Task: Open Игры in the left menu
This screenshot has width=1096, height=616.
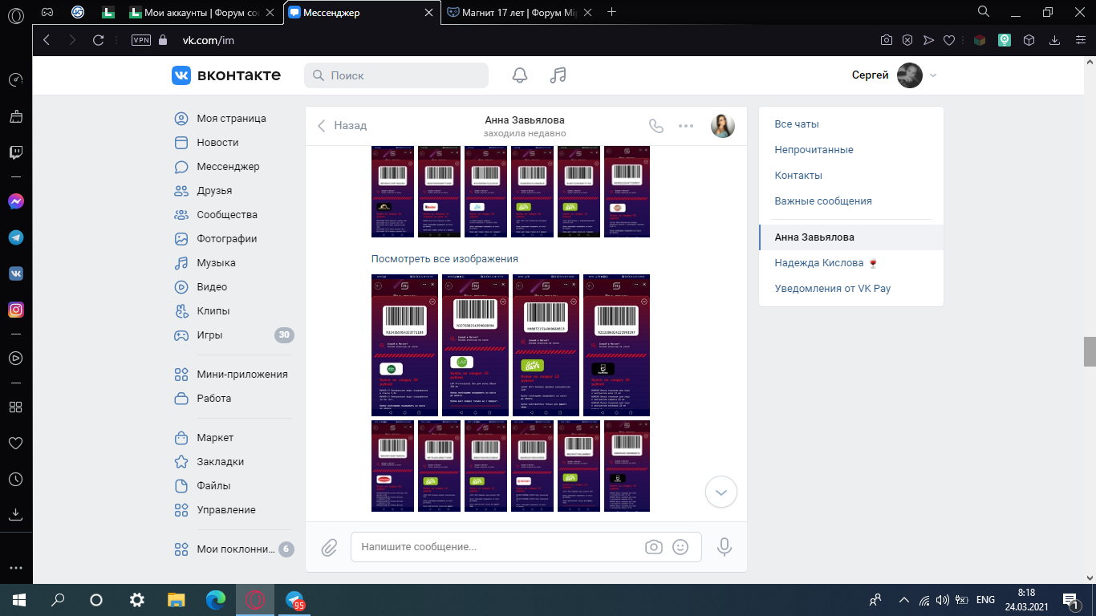Action: click(209, 334)
